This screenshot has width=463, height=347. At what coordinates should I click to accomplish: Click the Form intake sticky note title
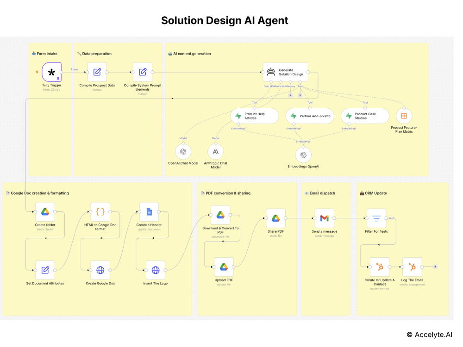tap(47, 54)
